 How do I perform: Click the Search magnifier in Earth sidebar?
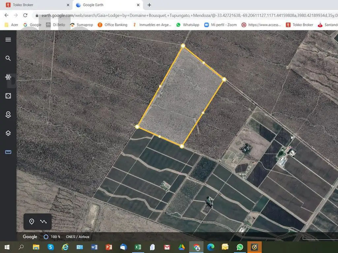pyautogui.click(x=8, y=58)
